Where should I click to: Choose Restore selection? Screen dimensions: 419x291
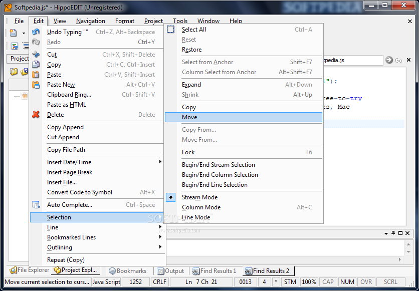[x=244, y=50]
